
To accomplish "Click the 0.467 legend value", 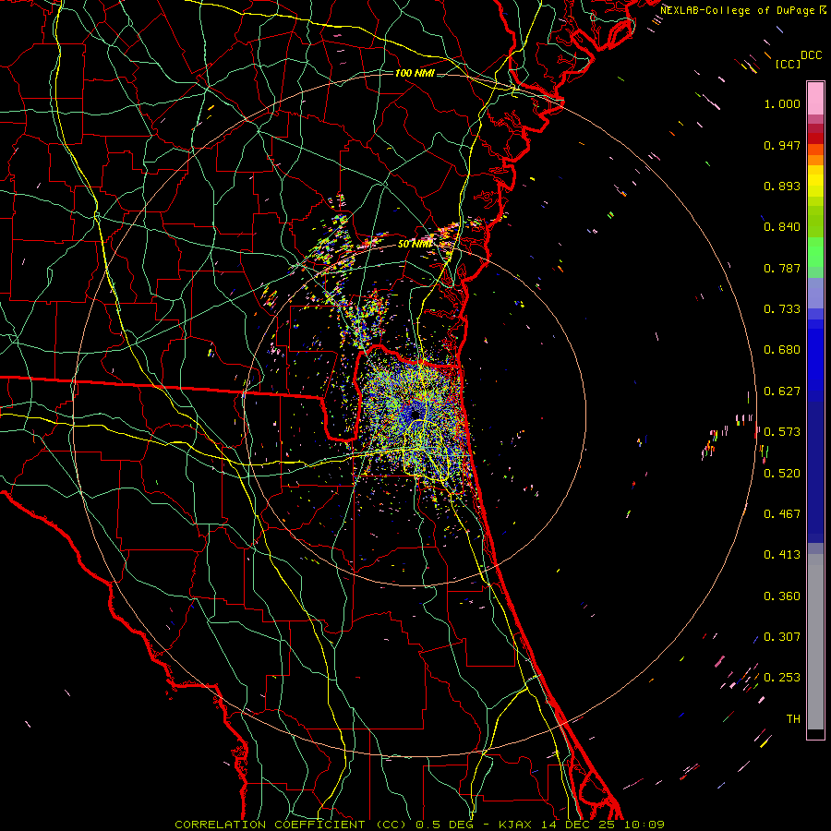I will tap(782, 514).
